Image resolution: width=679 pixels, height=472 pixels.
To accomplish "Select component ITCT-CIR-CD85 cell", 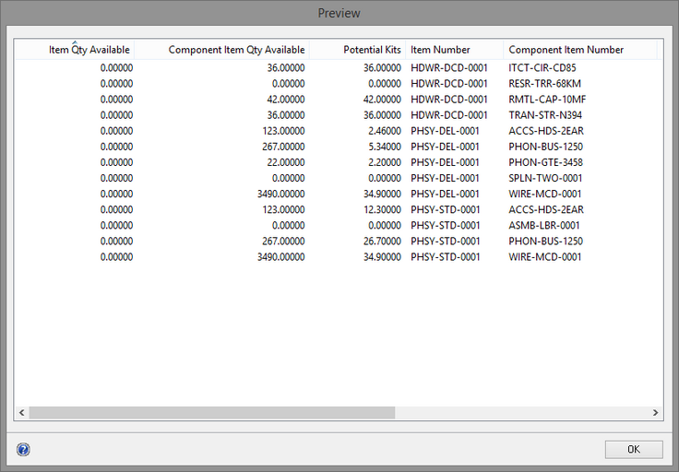I will (x=542, y=68).
